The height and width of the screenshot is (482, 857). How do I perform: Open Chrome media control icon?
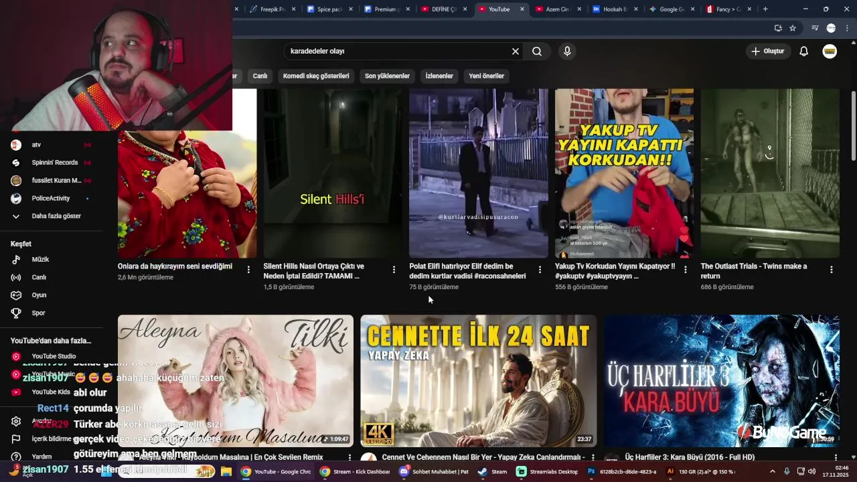pos(815,28)
